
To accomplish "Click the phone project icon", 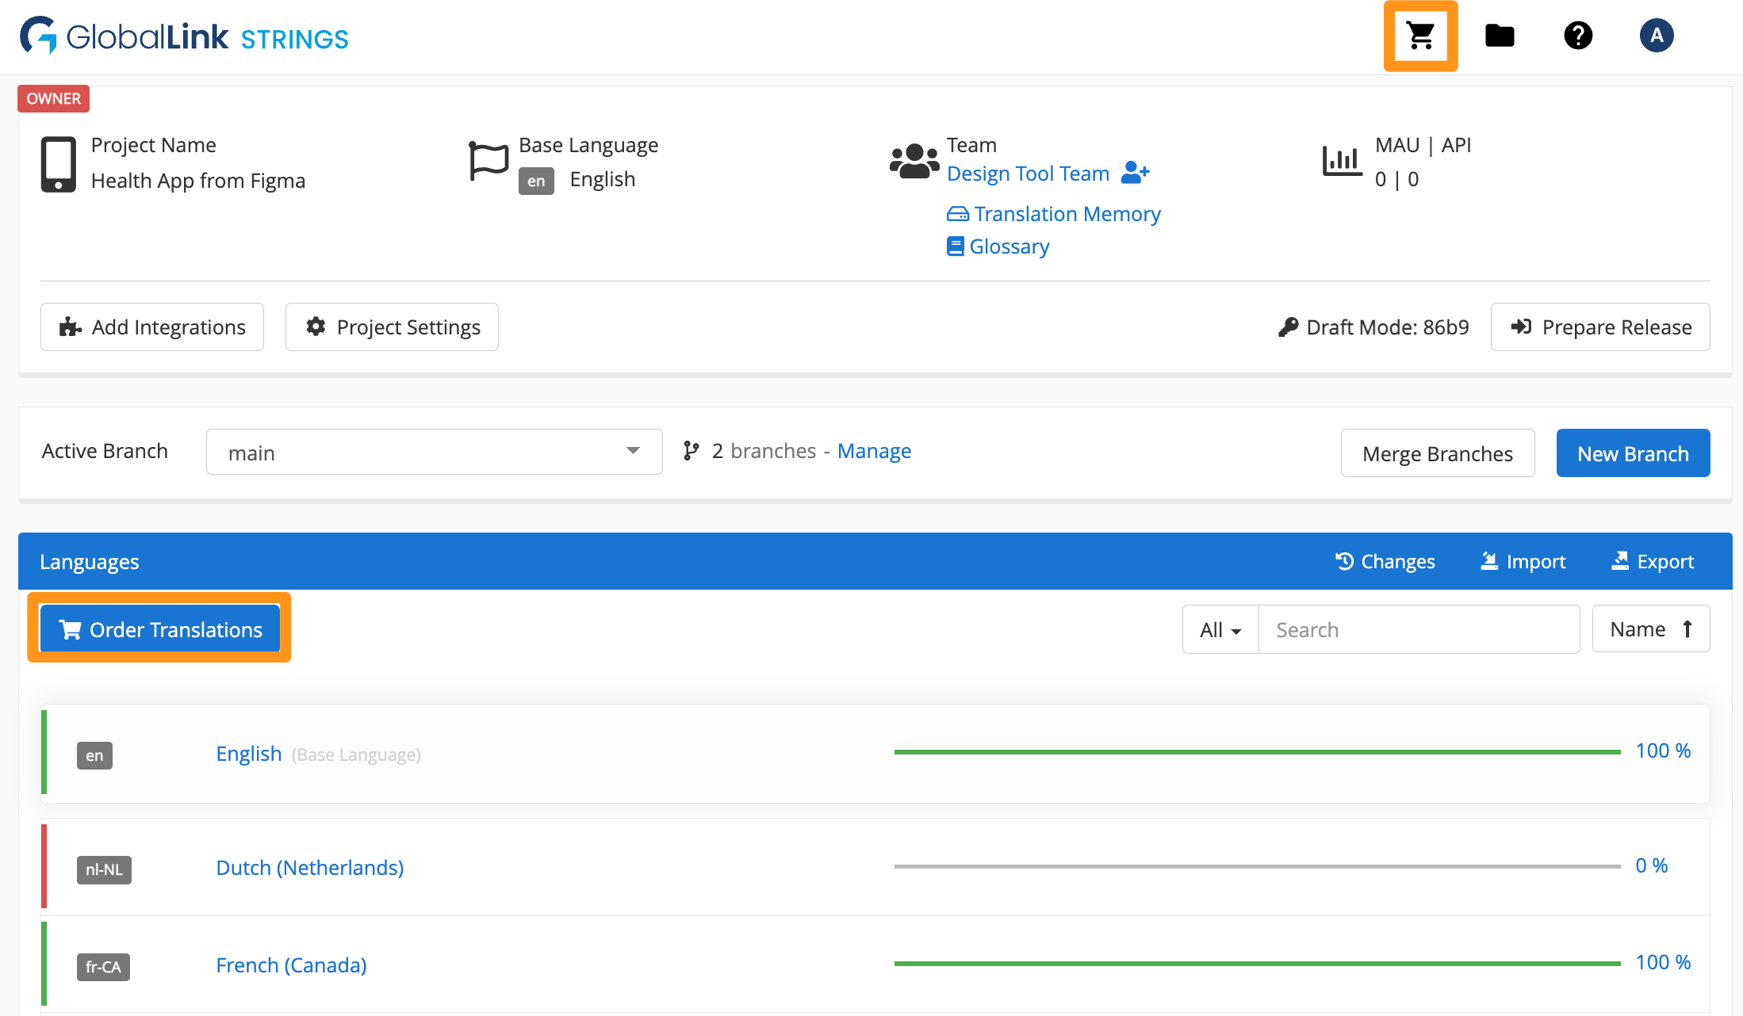I will [x=59, y=164].
